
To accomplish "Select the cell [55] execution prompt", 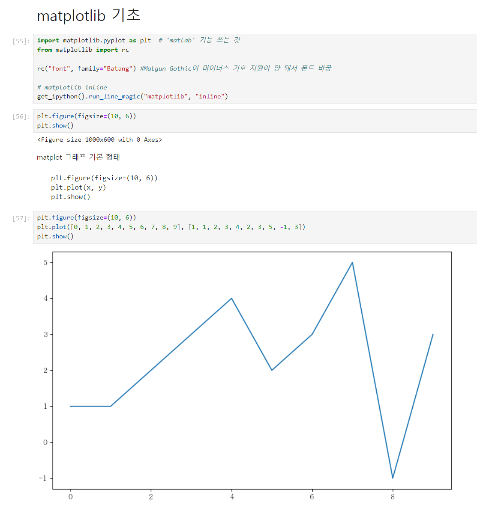I will (21, 41).
